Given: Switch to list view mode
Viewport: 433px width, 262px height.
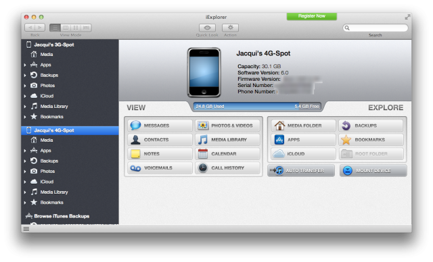Looking at the screenshot, I should (x=55, y=28).
